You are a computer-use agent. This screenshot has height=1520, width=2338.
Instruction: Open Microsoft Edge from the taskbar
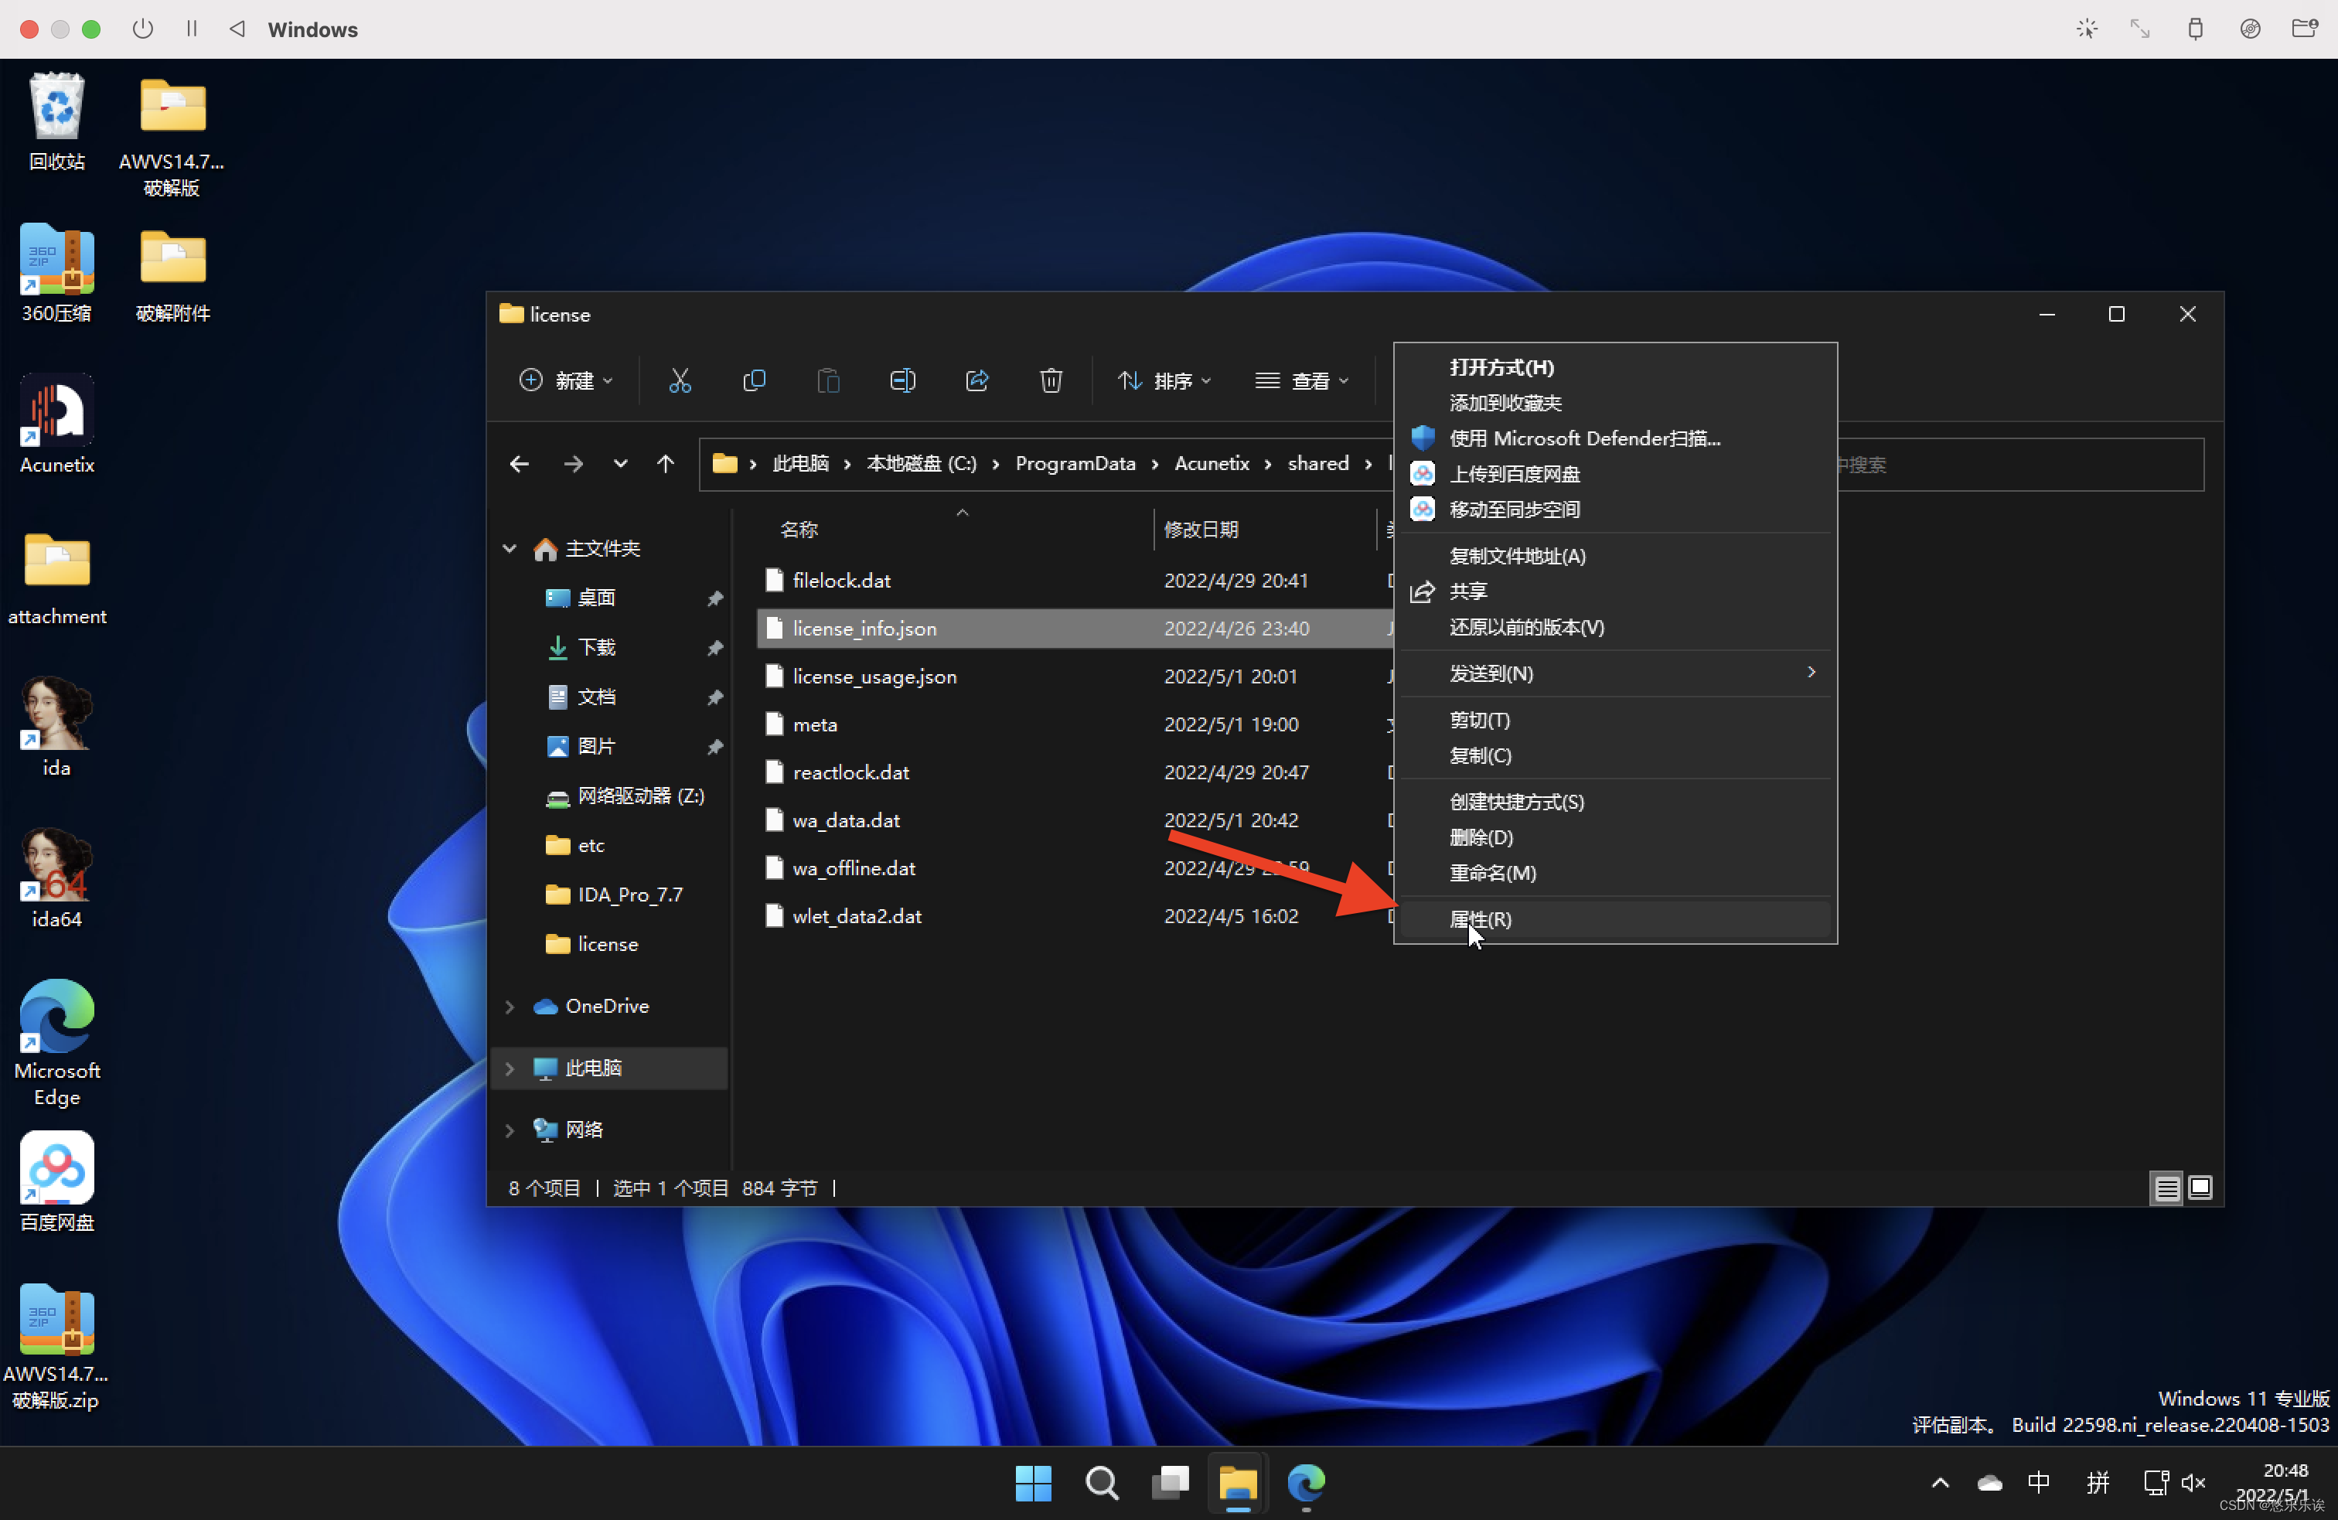pyautogui.click(x=1306, y=1481)
